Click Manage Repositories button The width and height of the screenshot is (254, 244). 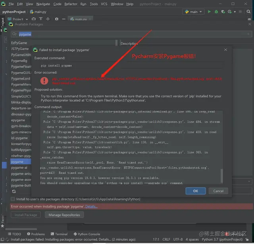tap(64, 215)
